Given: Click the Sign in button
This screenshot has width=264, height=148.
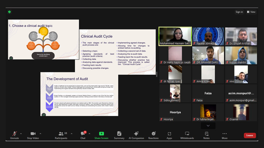Looking at the screenshot, I should tap(239, 12).
